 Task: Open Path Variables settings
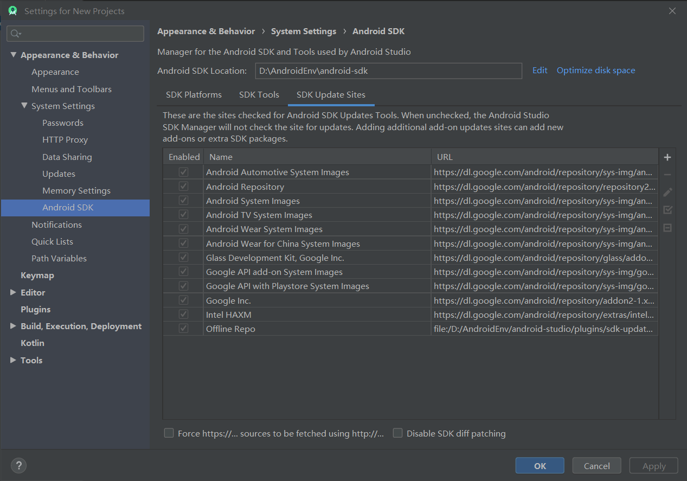tap(59, 258)
